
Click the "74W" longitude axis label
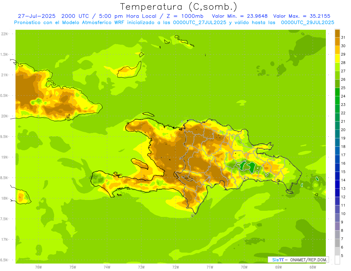[x=107, y=267]
